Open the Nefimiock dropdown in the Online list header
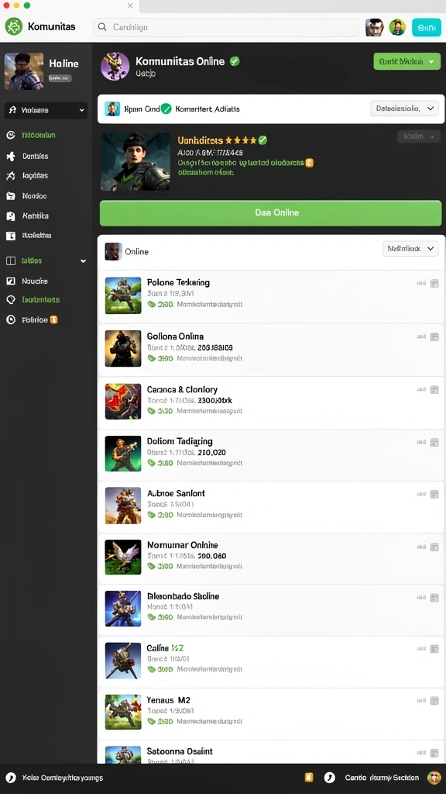446x794 pixels. pyautogui.click(x=410, y=249)
